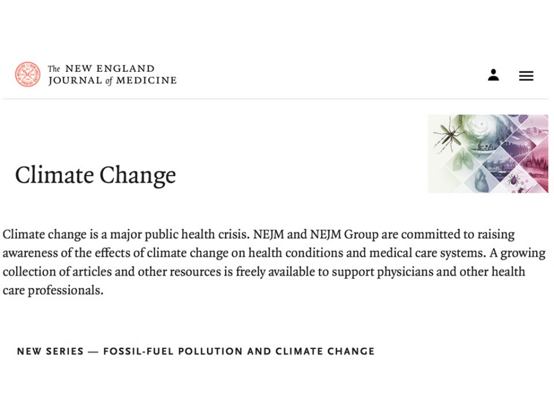Click the Climate Change page heading

coord(95,175)
